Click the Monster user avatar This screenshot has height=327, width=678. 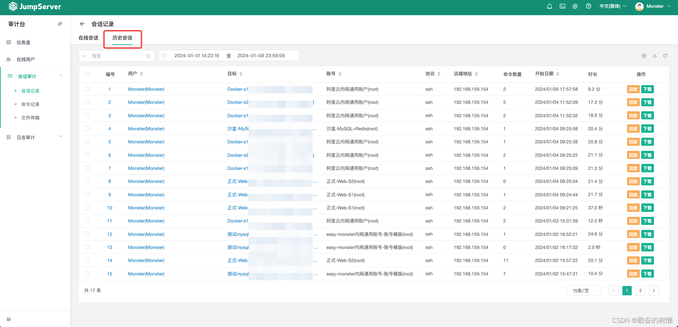(x=639, y=6)
